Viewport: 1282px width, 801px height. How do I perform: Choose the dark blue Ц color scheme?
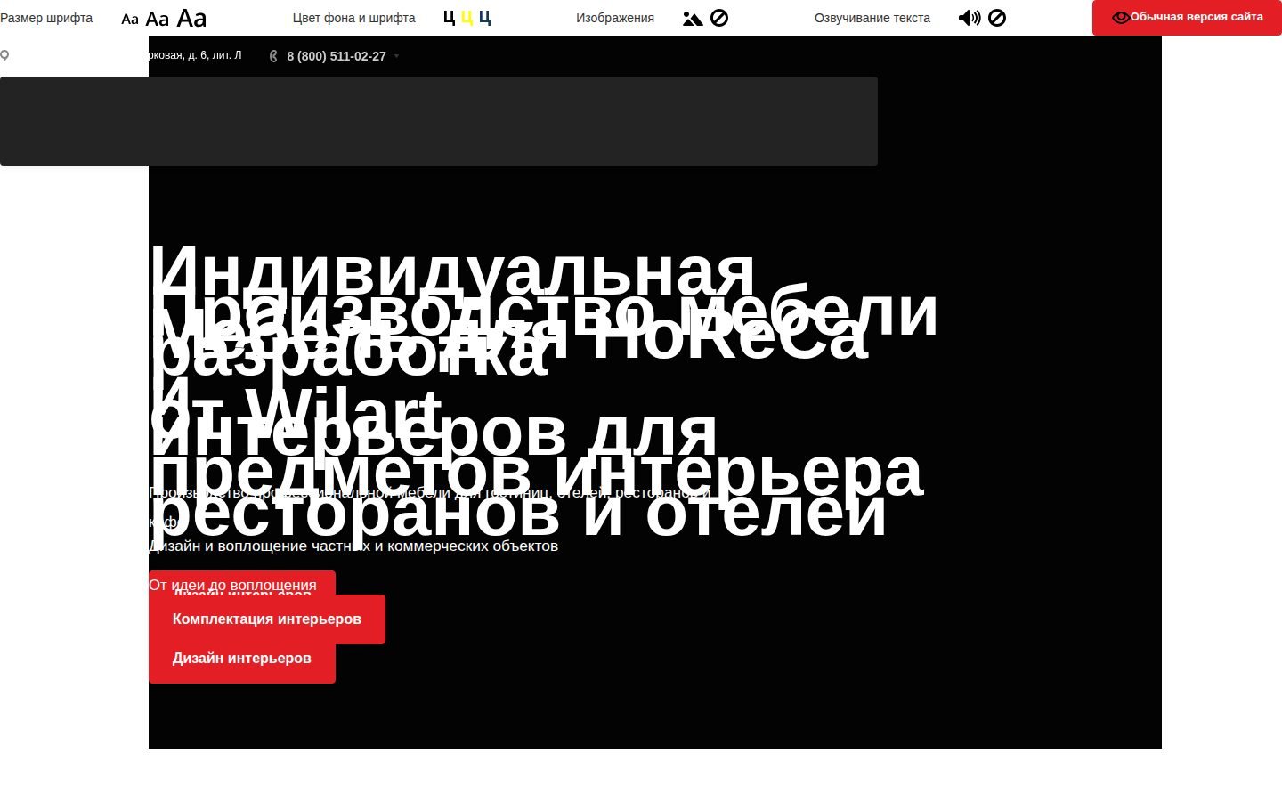tap(484, 18)
